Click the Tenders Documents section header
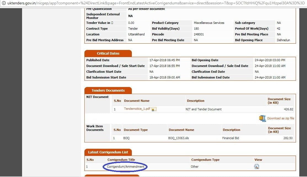The width and height of the screenshot is (307, 177). [x=108, y=90]
